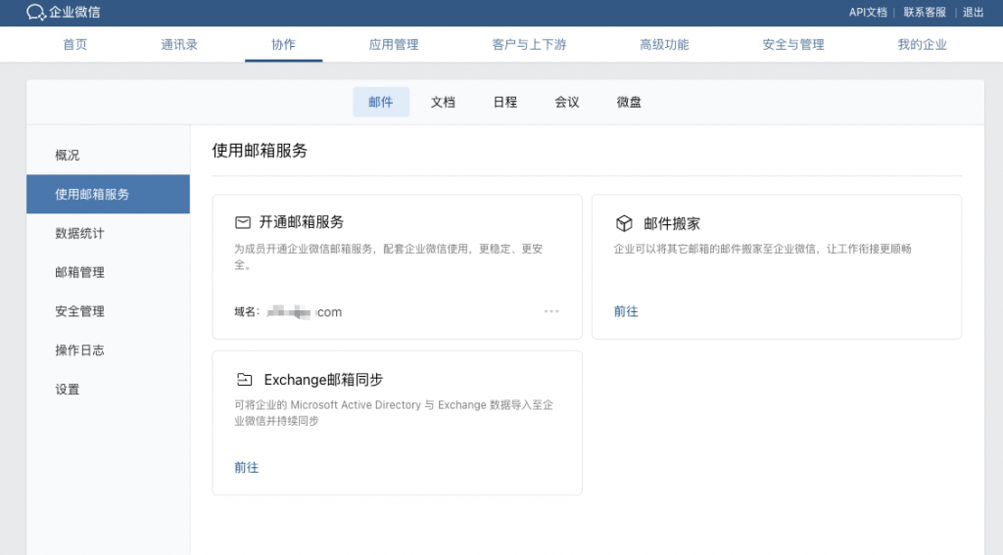Click the 企业微信 logo icon
This screenshot has width=1003, height=555.
tap(36, 12)
